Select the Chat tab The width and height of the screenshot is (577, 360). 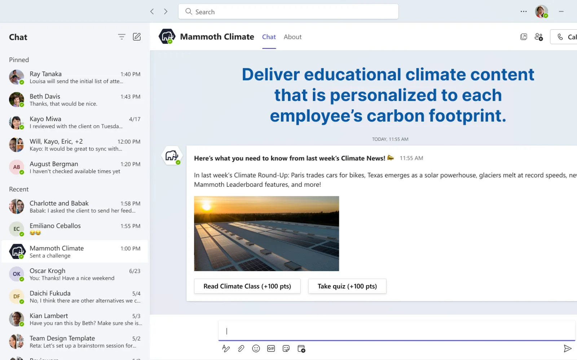pyautogui.click(x=269, y=37)
